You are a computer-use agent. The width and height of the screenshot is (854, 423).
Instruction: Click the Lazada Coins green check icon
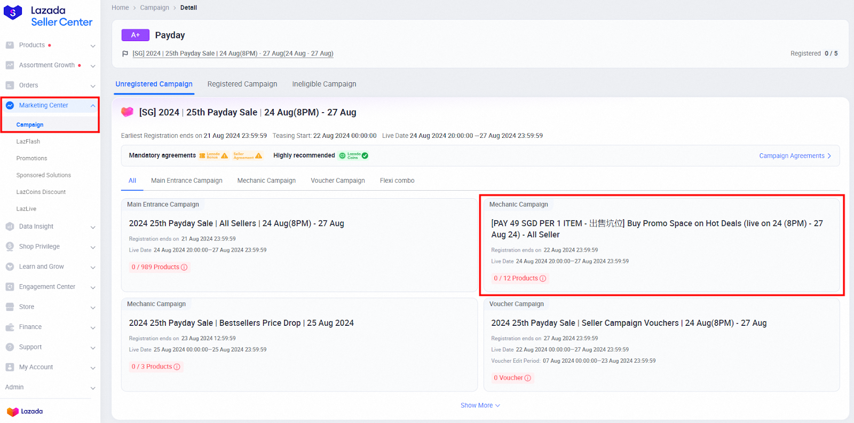tap(365, 156)
